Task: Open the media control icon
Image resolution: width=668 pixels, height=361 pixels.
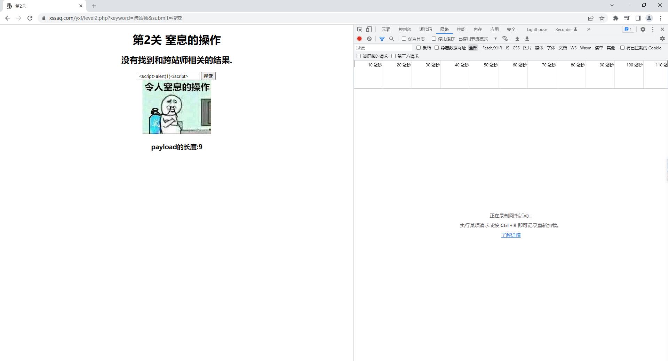Action: coord(627,18)
